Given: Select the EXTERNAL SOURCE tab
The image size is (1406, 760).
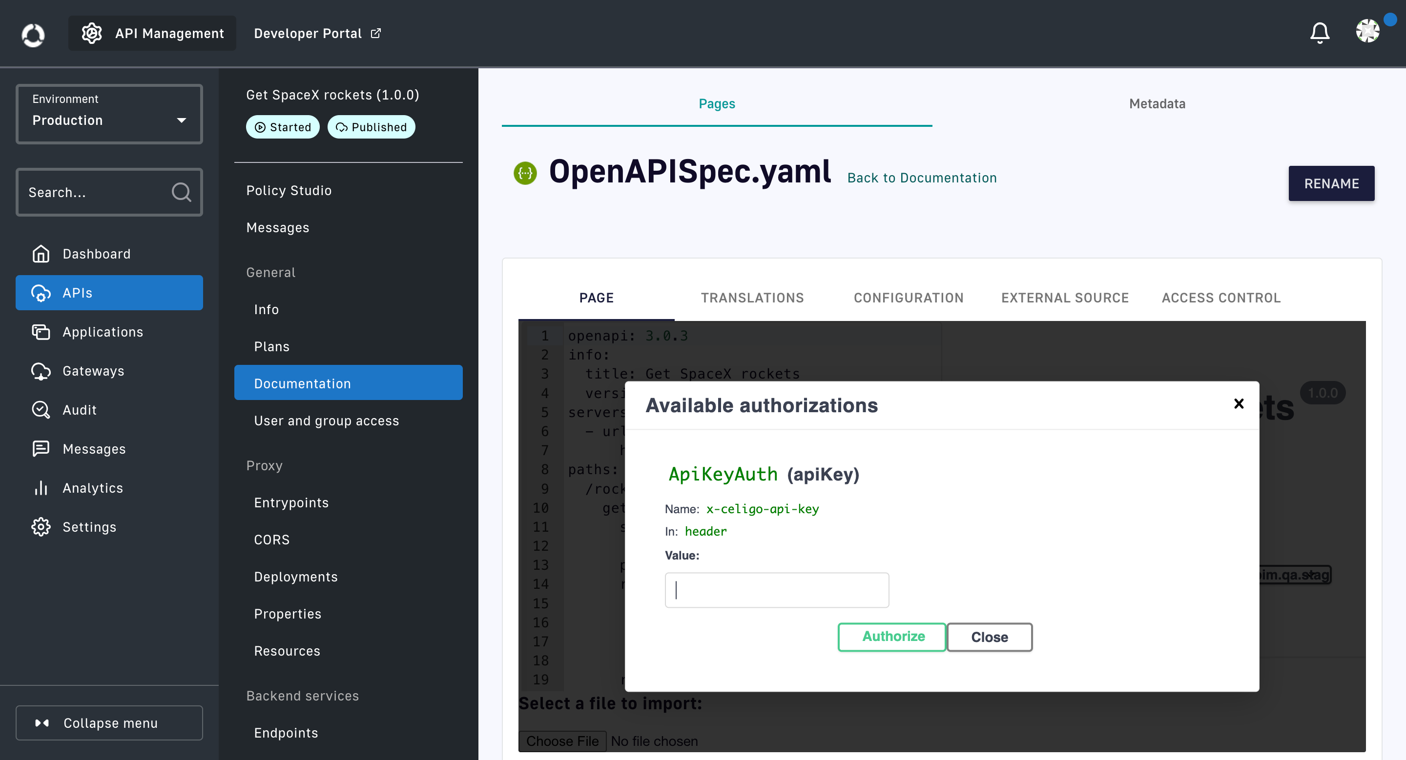Looking at the screenshot, I should (x=1064, y=298).
